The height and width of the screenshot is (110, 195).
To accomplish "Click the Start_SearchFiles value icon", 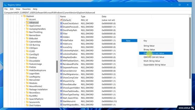I will 61,98.
